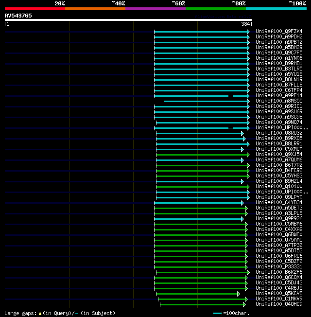Select label UniRef100_A9RIC1
Screen dimensions: 311x317
[x=279, y=106]
